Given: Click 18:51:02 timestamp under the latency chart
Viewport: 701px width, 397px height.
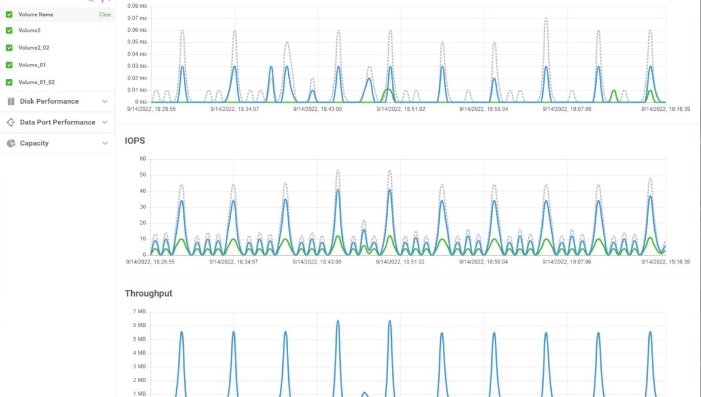Looking at the screenshot, I should pos(401,109).
